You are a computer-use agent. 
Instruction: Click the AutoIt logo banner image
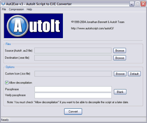(33, 26)
